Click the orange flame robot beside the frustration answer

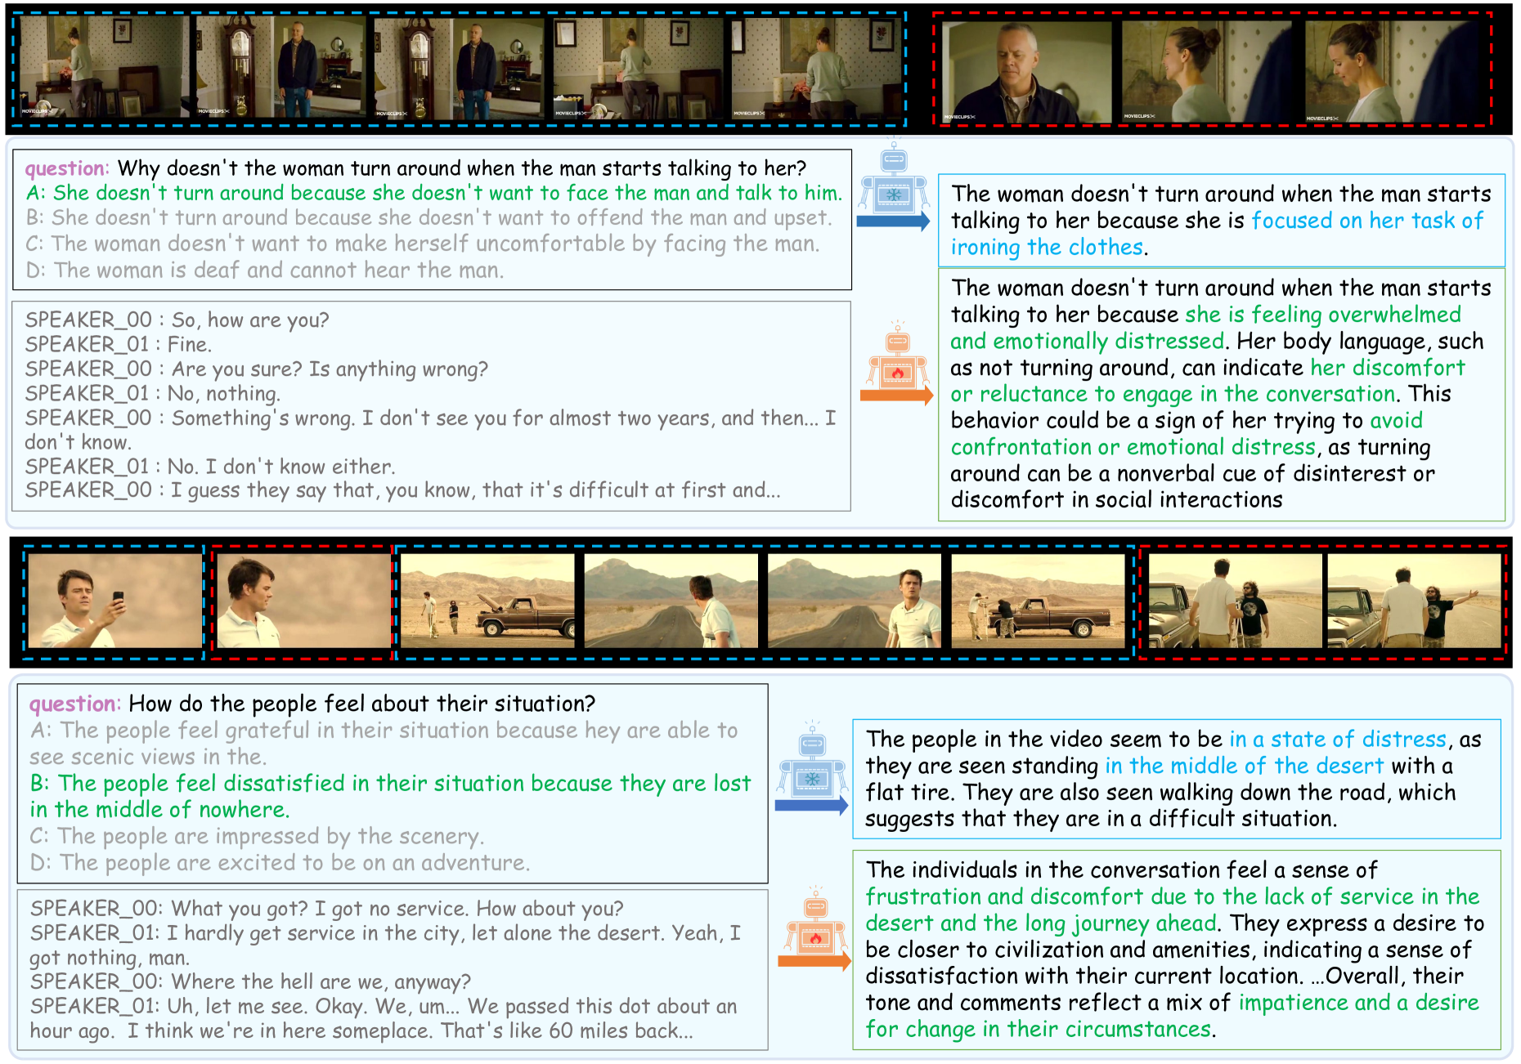pyautogui.click(x=814, y=920)
